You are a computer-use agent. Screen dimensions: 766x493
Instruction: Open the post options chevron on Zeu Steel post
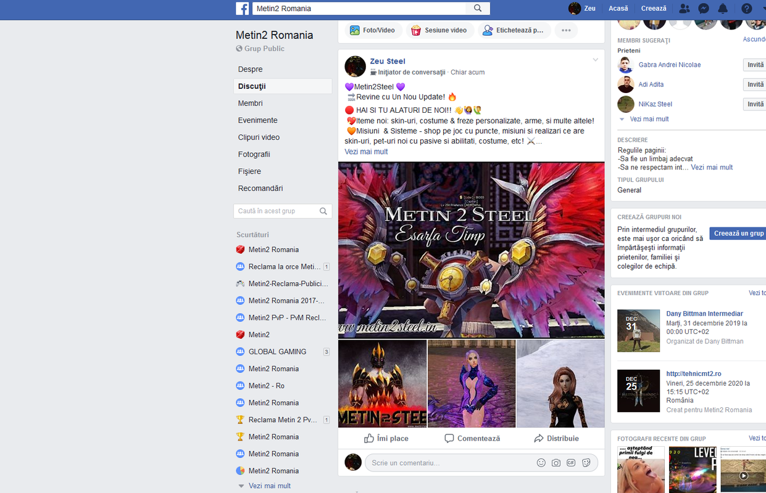click(x=595, y=60)
